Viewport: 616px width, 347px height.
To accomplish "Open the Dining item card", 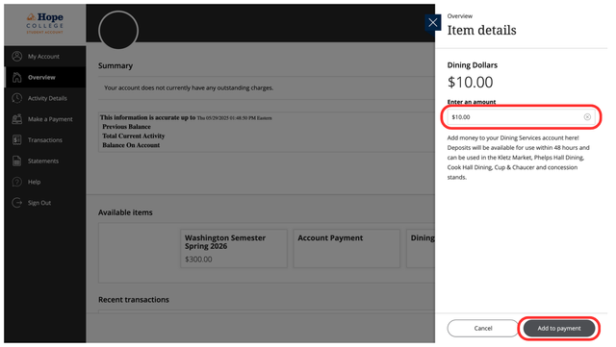I will 421,248.
